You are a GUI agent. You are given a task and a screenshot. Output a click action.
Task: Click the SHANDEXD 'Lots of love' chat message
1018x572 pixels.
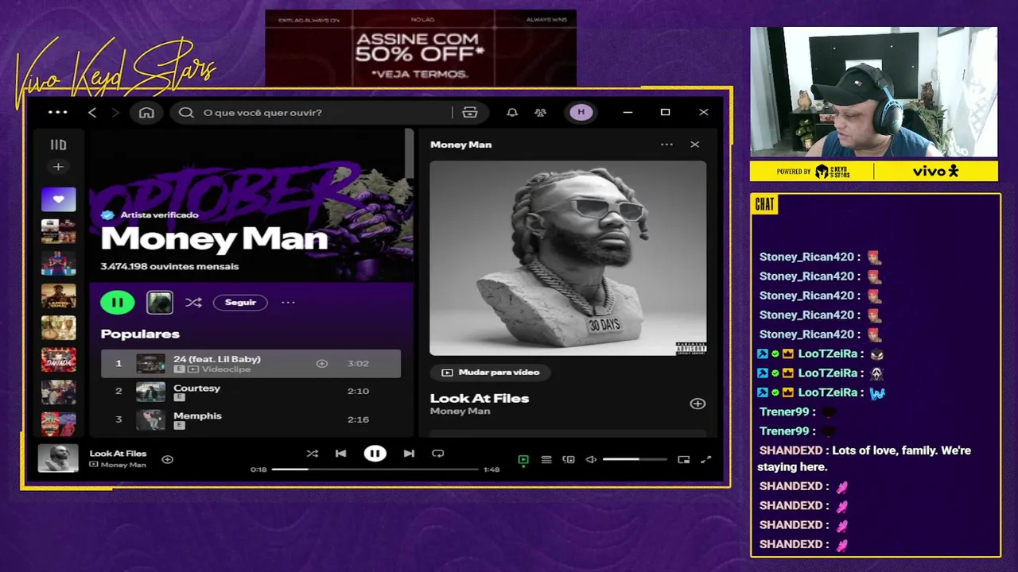865,458
